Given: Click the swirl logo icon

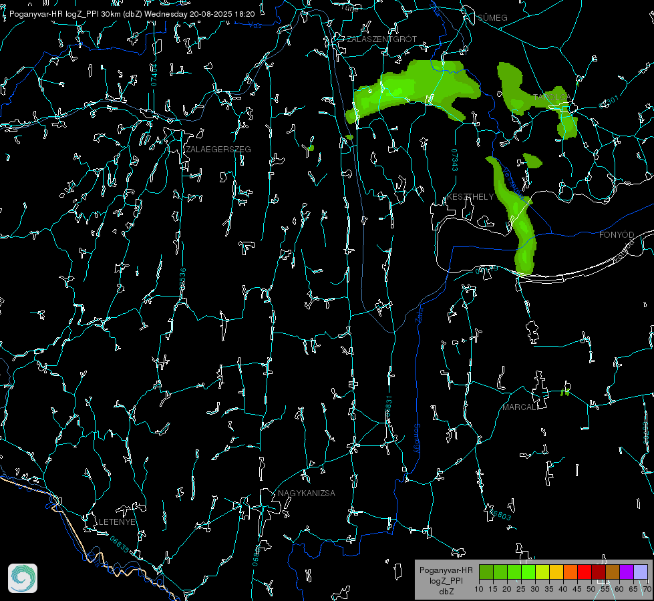Looking at the screenshot, I should [x=23, y=578].
